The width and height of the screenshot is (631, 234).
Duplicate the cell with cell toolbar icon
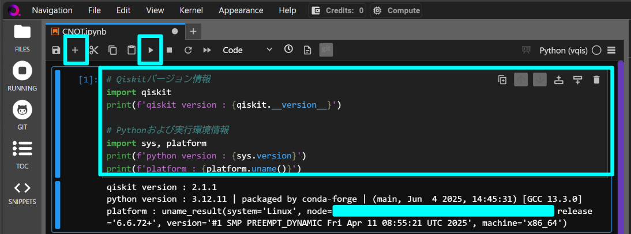coord(502,80)
